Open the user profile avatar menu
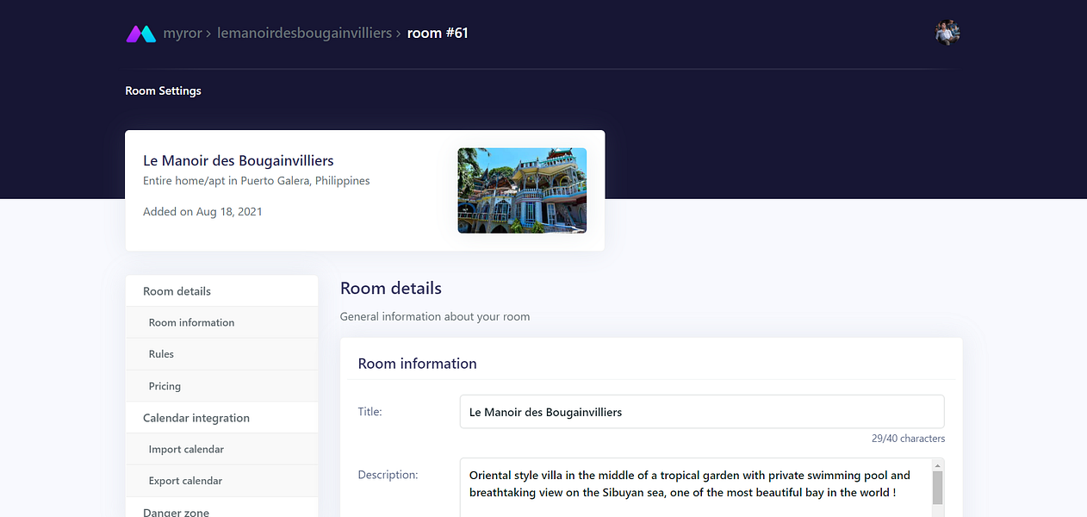This screenshot has width=1087, height=517. tap(948, 33)
